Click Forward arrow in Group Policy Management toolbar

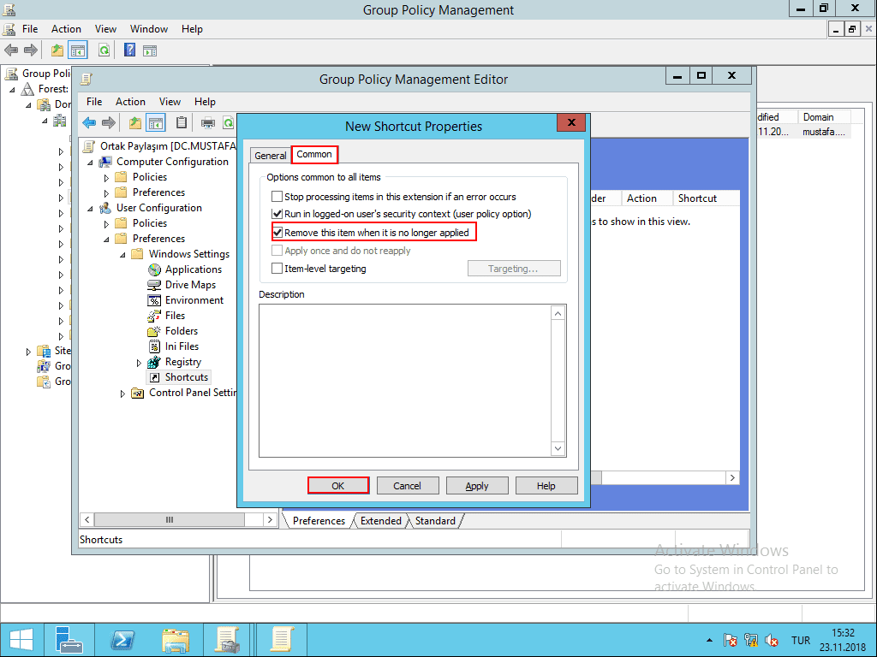click(31, 50)
